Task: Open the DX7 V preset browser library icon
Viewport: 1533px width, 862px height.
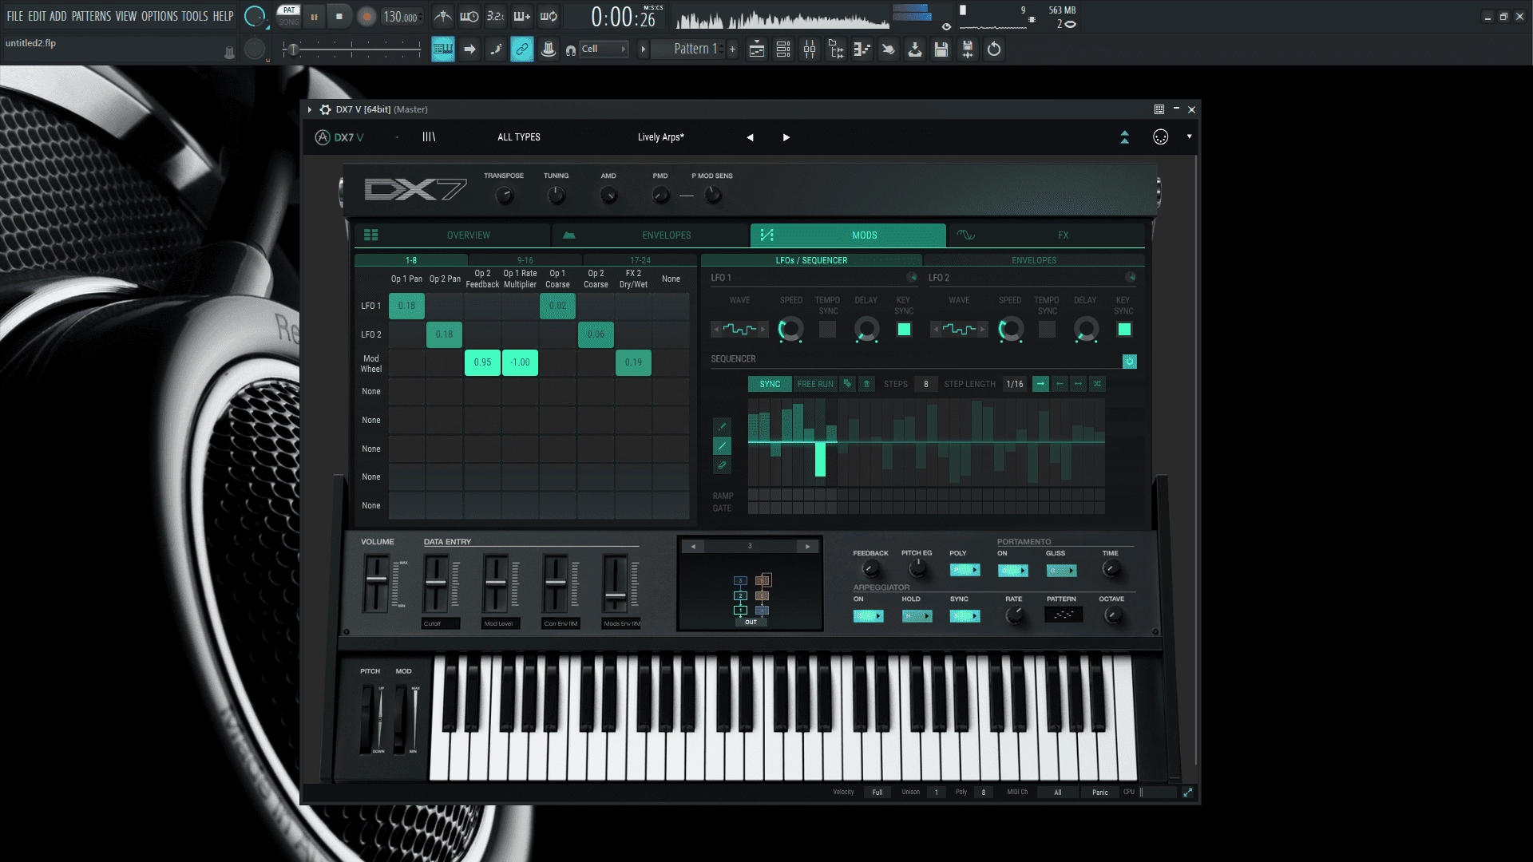Action: tap(429, 137)
